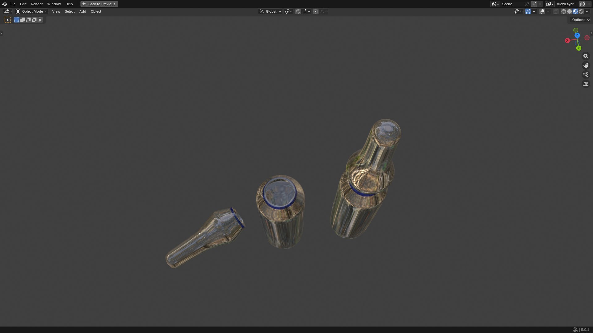Toggle X-Ray mode

pos(556,11)
